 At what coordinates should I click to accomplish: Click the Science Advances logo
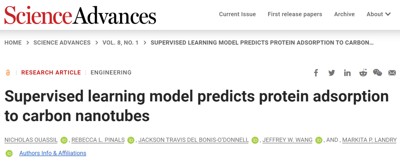click(x=80, y=15)
